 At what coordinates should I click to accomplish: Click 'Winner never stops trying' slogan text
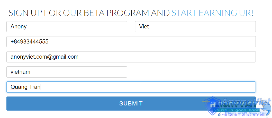point(247,112)
